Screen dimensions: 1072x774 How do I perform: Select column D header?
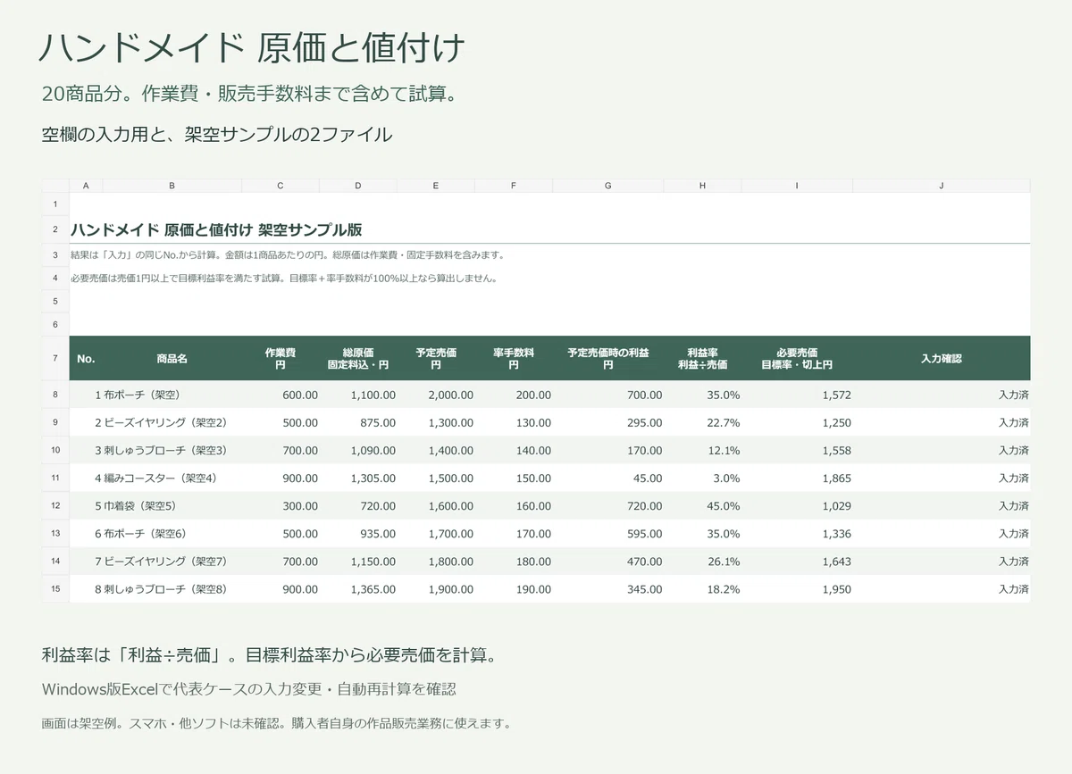[357, 186]
